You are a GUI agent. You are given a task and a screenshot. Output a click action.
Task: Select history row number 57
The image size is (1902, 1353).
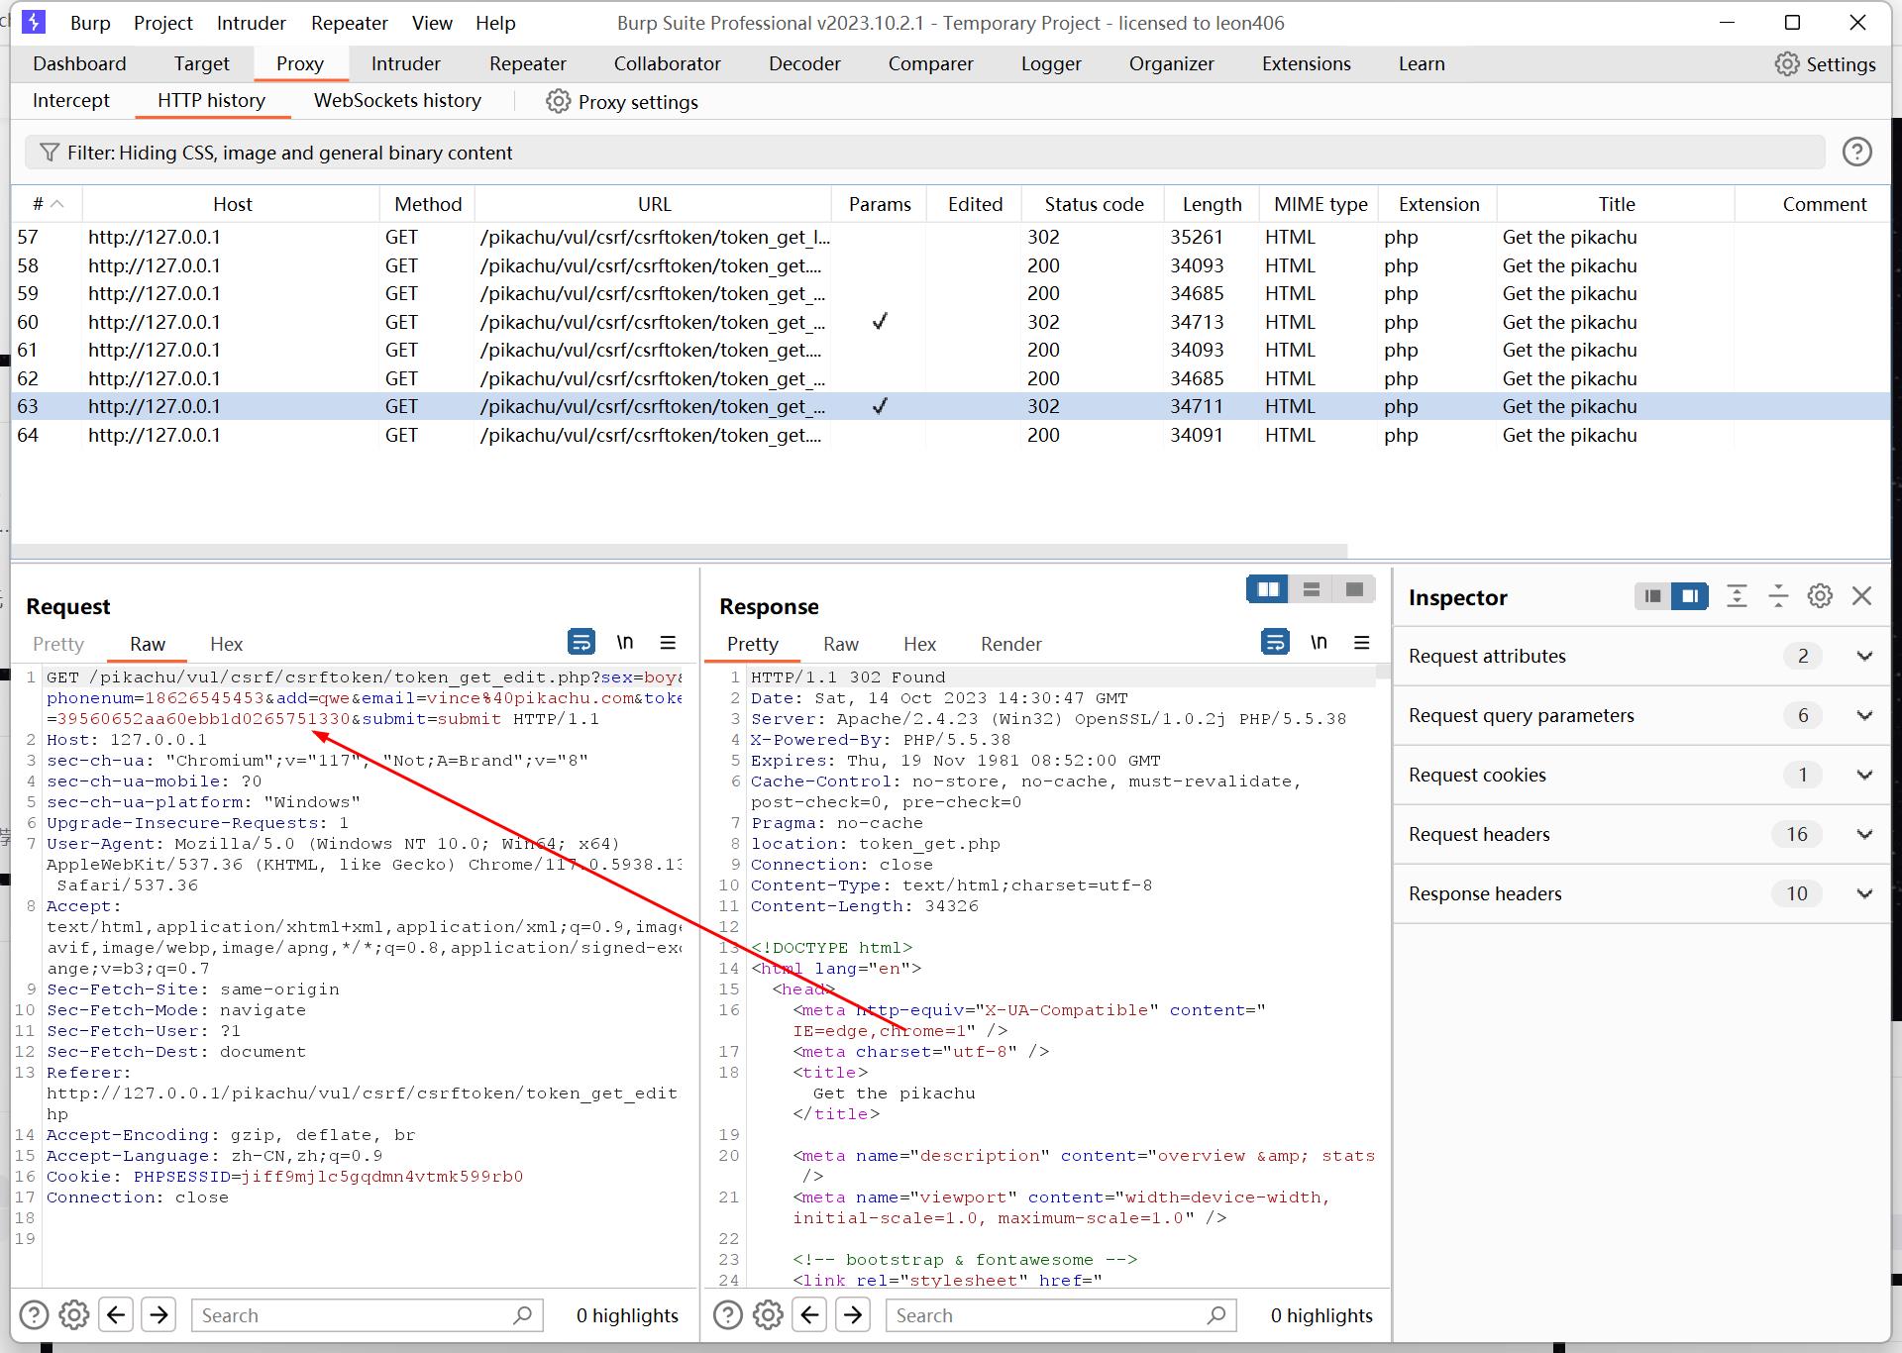[949, 237]
